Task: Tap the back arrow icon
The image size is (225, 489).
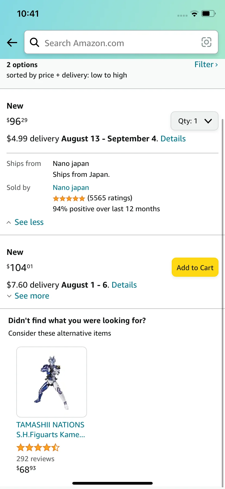Action: pyautogui.click(x=12, y=43)
